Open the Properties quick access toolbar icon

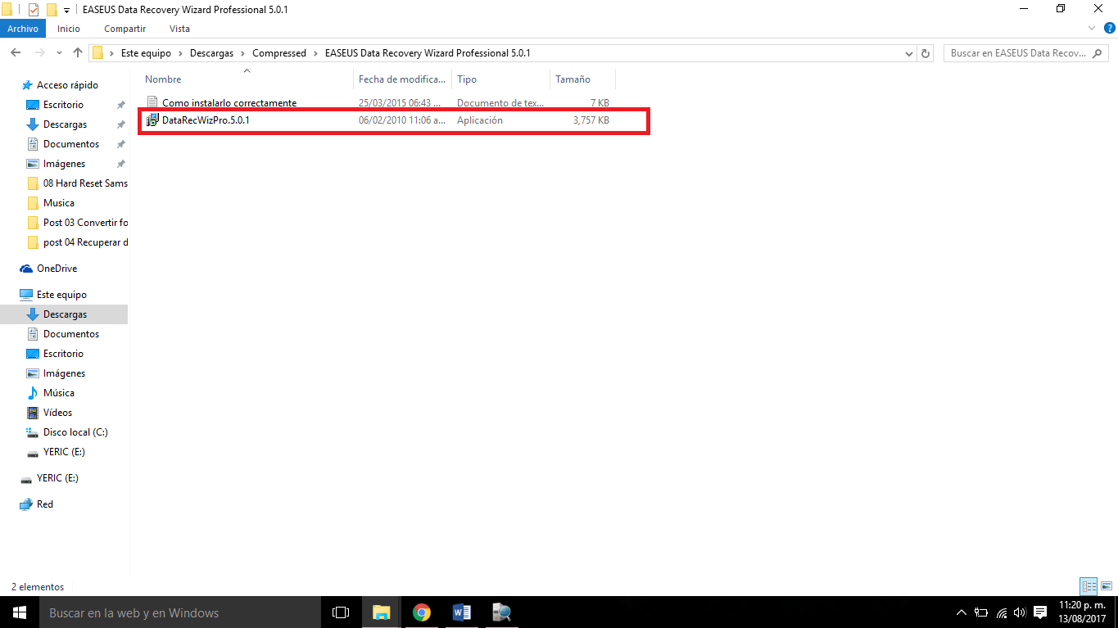[34, 10]
